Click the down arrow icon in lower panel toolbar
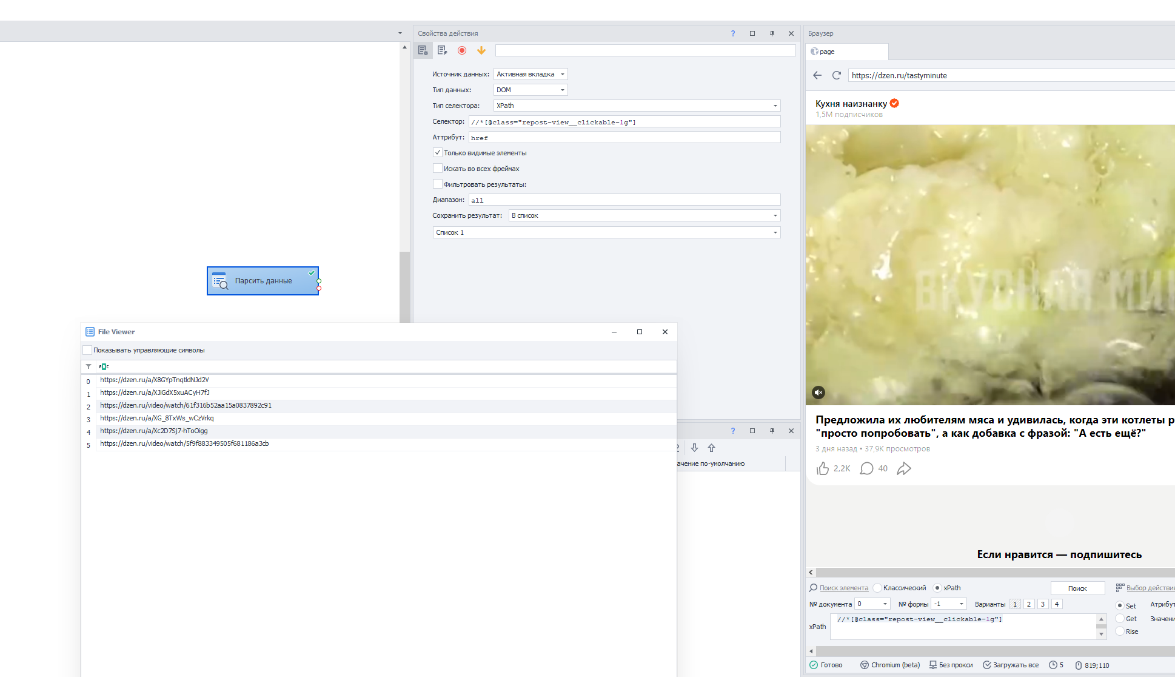The width and height of the screenshot is (1175, 677). [695, 448]
